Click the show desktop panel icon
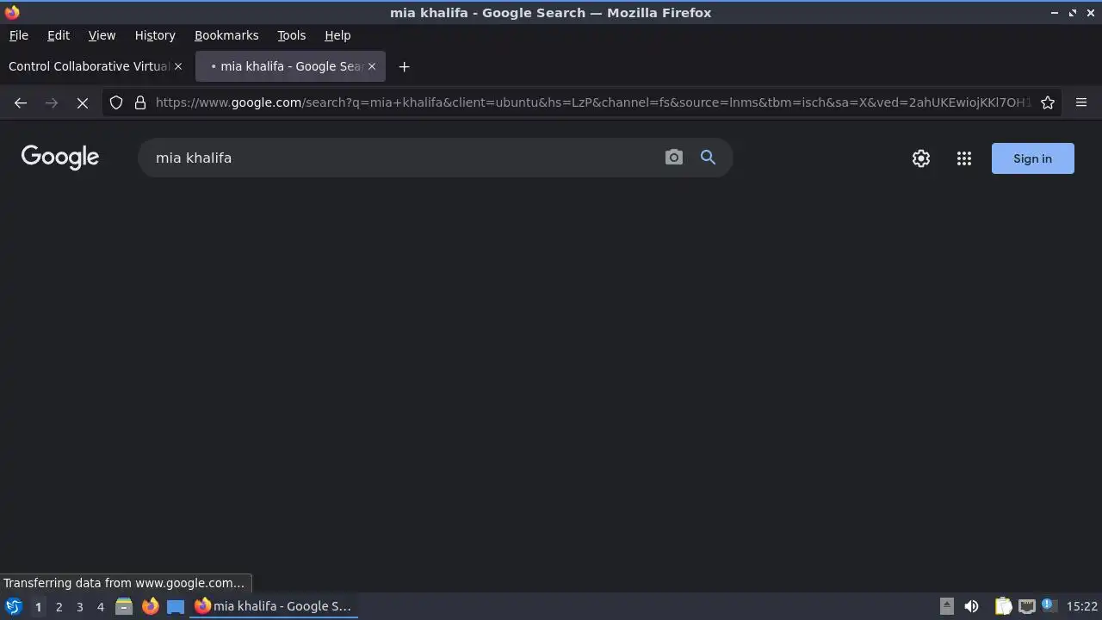The width and height of the screenshot is (1102, 620). point(176,606)
